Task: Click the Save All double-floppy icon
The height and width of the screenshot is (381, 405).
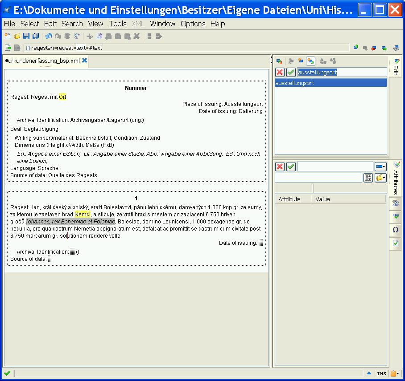Action: click(x=36, y=36)
